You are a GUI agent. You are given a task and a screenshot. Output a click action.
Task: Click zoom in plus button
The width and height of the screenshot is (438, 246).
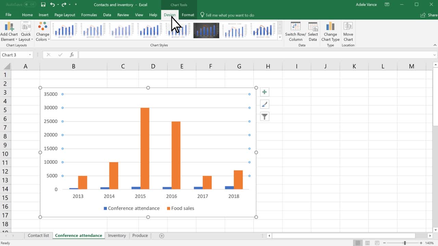coord(421,243)
